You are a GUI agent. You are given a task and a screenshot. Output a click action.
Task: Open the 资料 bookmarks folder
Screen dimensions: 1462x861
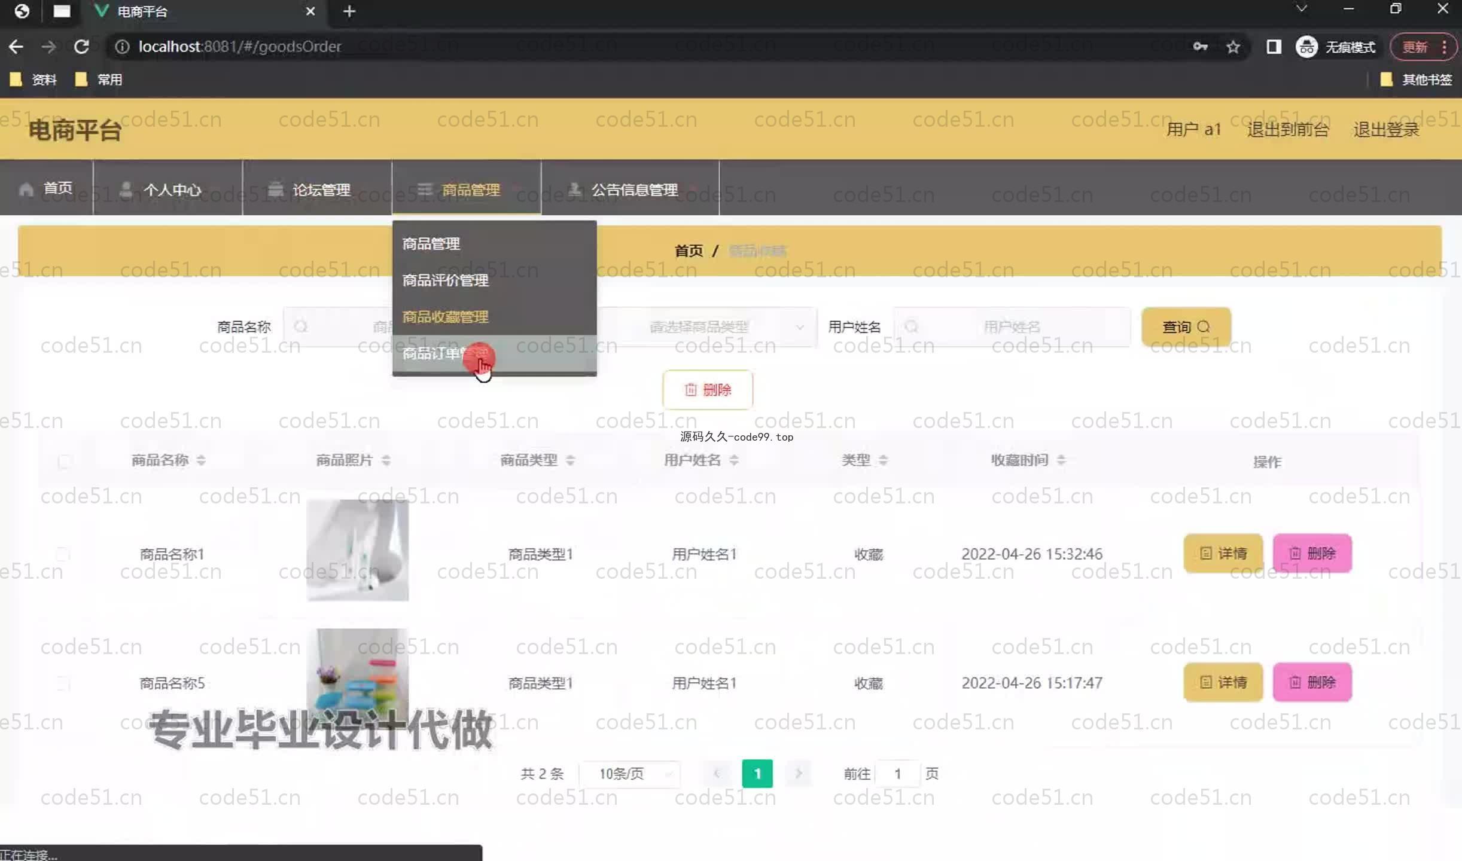pos(33,80)
